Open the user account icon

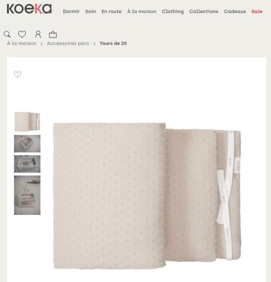tap(38, 34)
